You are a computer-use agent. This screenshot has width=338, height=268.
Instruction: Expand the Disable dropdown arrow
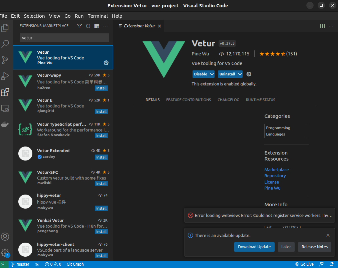click(212, 74)
